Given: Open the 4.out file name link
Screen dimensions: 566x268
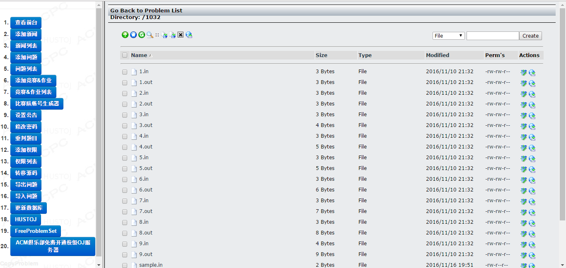Looking at the screenshot, I should pyautogui.click(x=146, y=147).
